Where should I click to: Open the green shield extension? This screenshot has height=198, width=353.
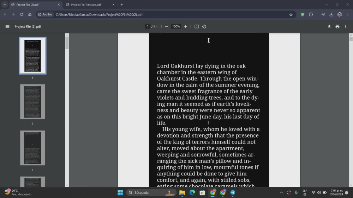[303, 14]
